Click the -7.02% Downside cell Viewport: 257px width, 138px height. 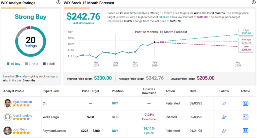coord(149,117)
